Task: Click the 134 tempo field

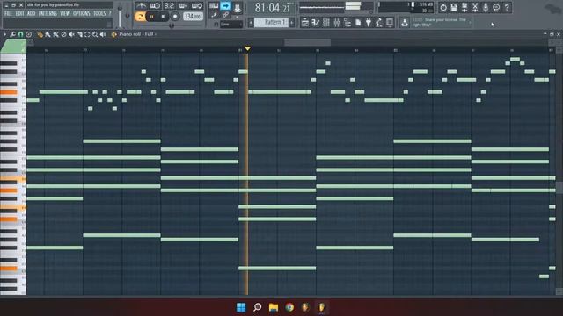Action: tap(193, 17)
